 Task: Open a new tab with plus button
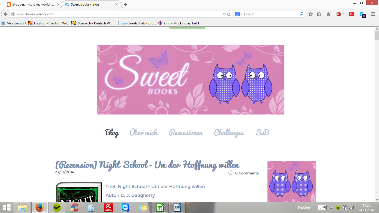click(126, 4)
